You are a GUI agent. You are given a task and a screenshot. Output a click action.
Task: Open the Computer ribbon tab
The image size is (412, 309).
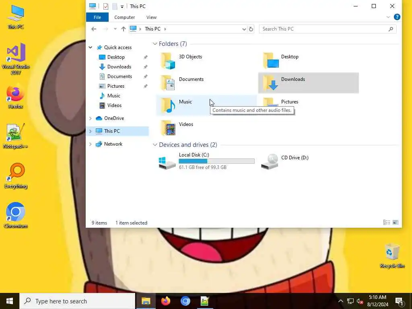point(125,17)
